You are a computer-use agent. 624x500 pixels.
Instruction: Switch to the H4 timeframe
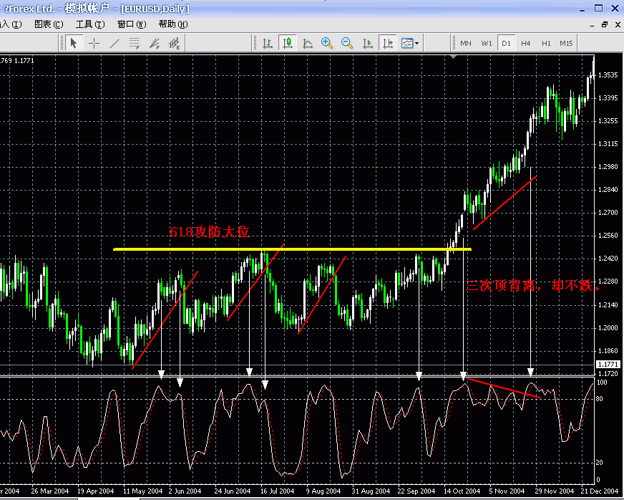click(526, 43)
